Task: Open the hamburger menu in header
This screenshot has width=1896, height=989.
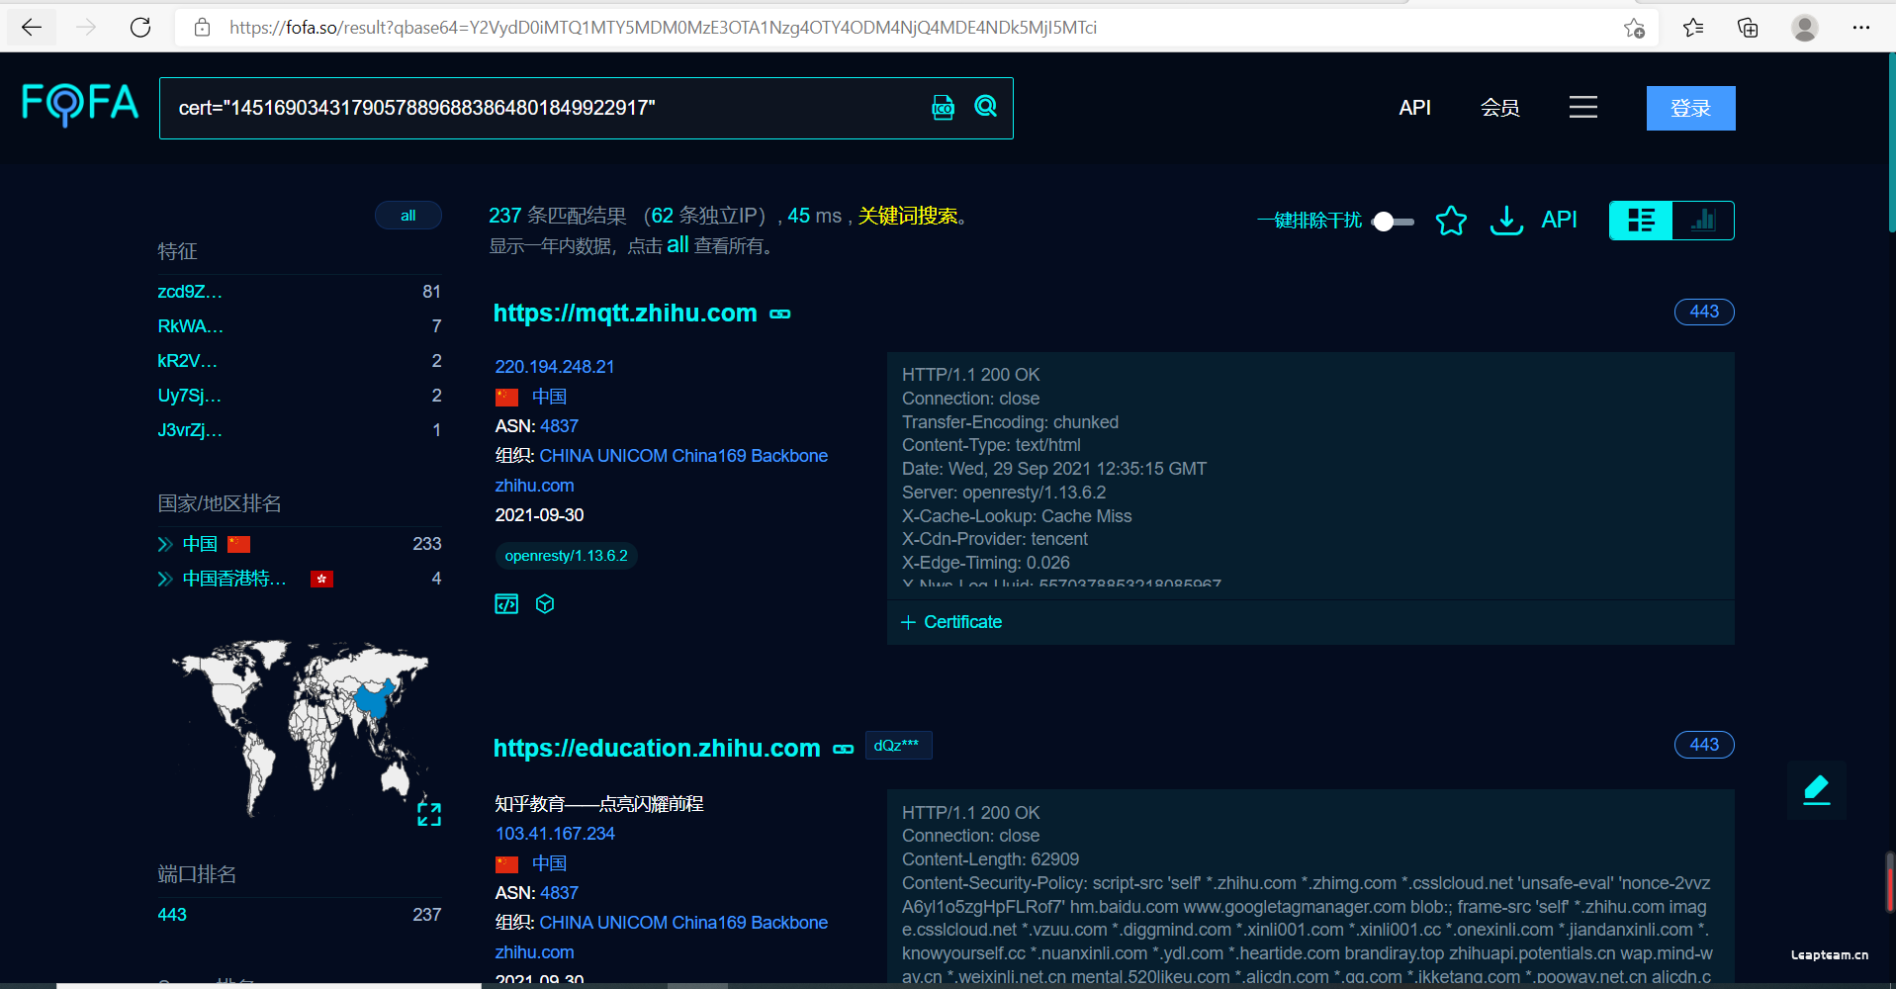Action: pos(1583,107)
